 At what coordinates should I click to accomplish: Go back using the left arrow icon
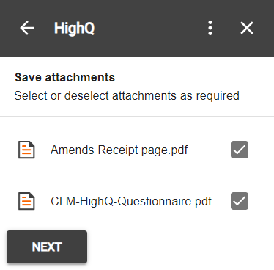[27, 28]
